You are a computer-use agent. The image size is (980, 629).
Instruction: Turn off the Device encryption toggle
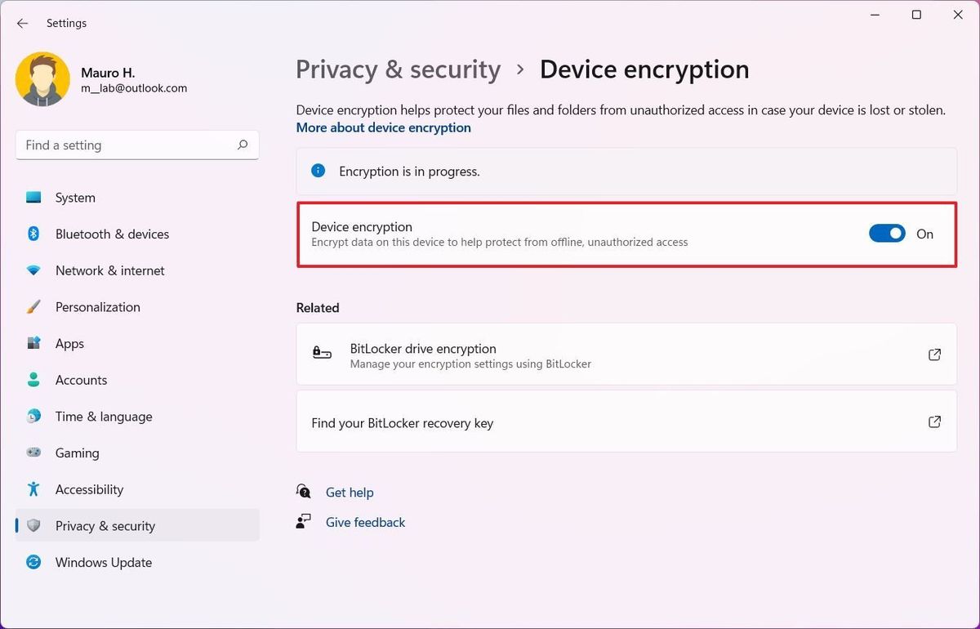pos(887,233)
